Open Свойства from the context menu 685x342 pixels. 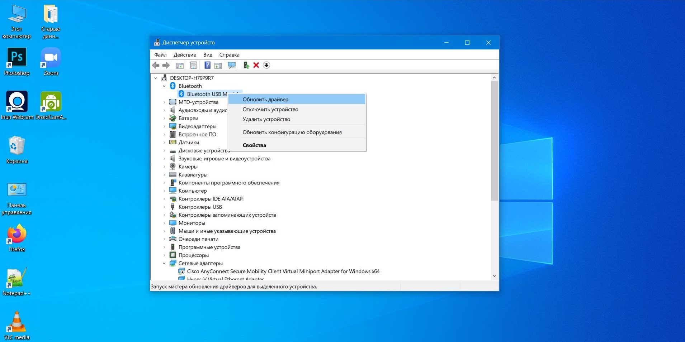(297, 145)
